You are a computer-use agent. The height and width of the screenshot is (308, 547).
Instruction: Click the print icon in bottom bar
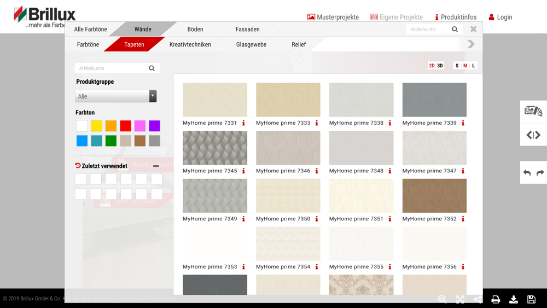(x=496, y=299)
